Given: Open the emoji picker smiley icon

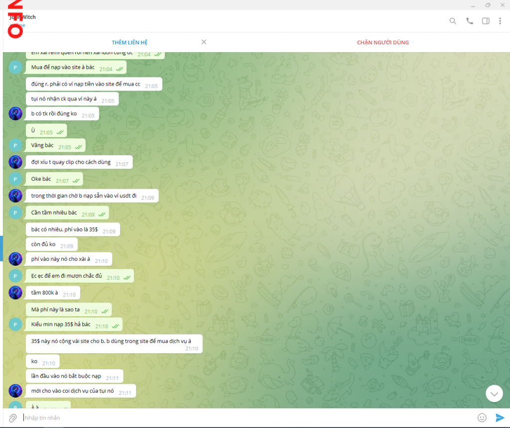Looking at the screenshot, I should [482, 418].
